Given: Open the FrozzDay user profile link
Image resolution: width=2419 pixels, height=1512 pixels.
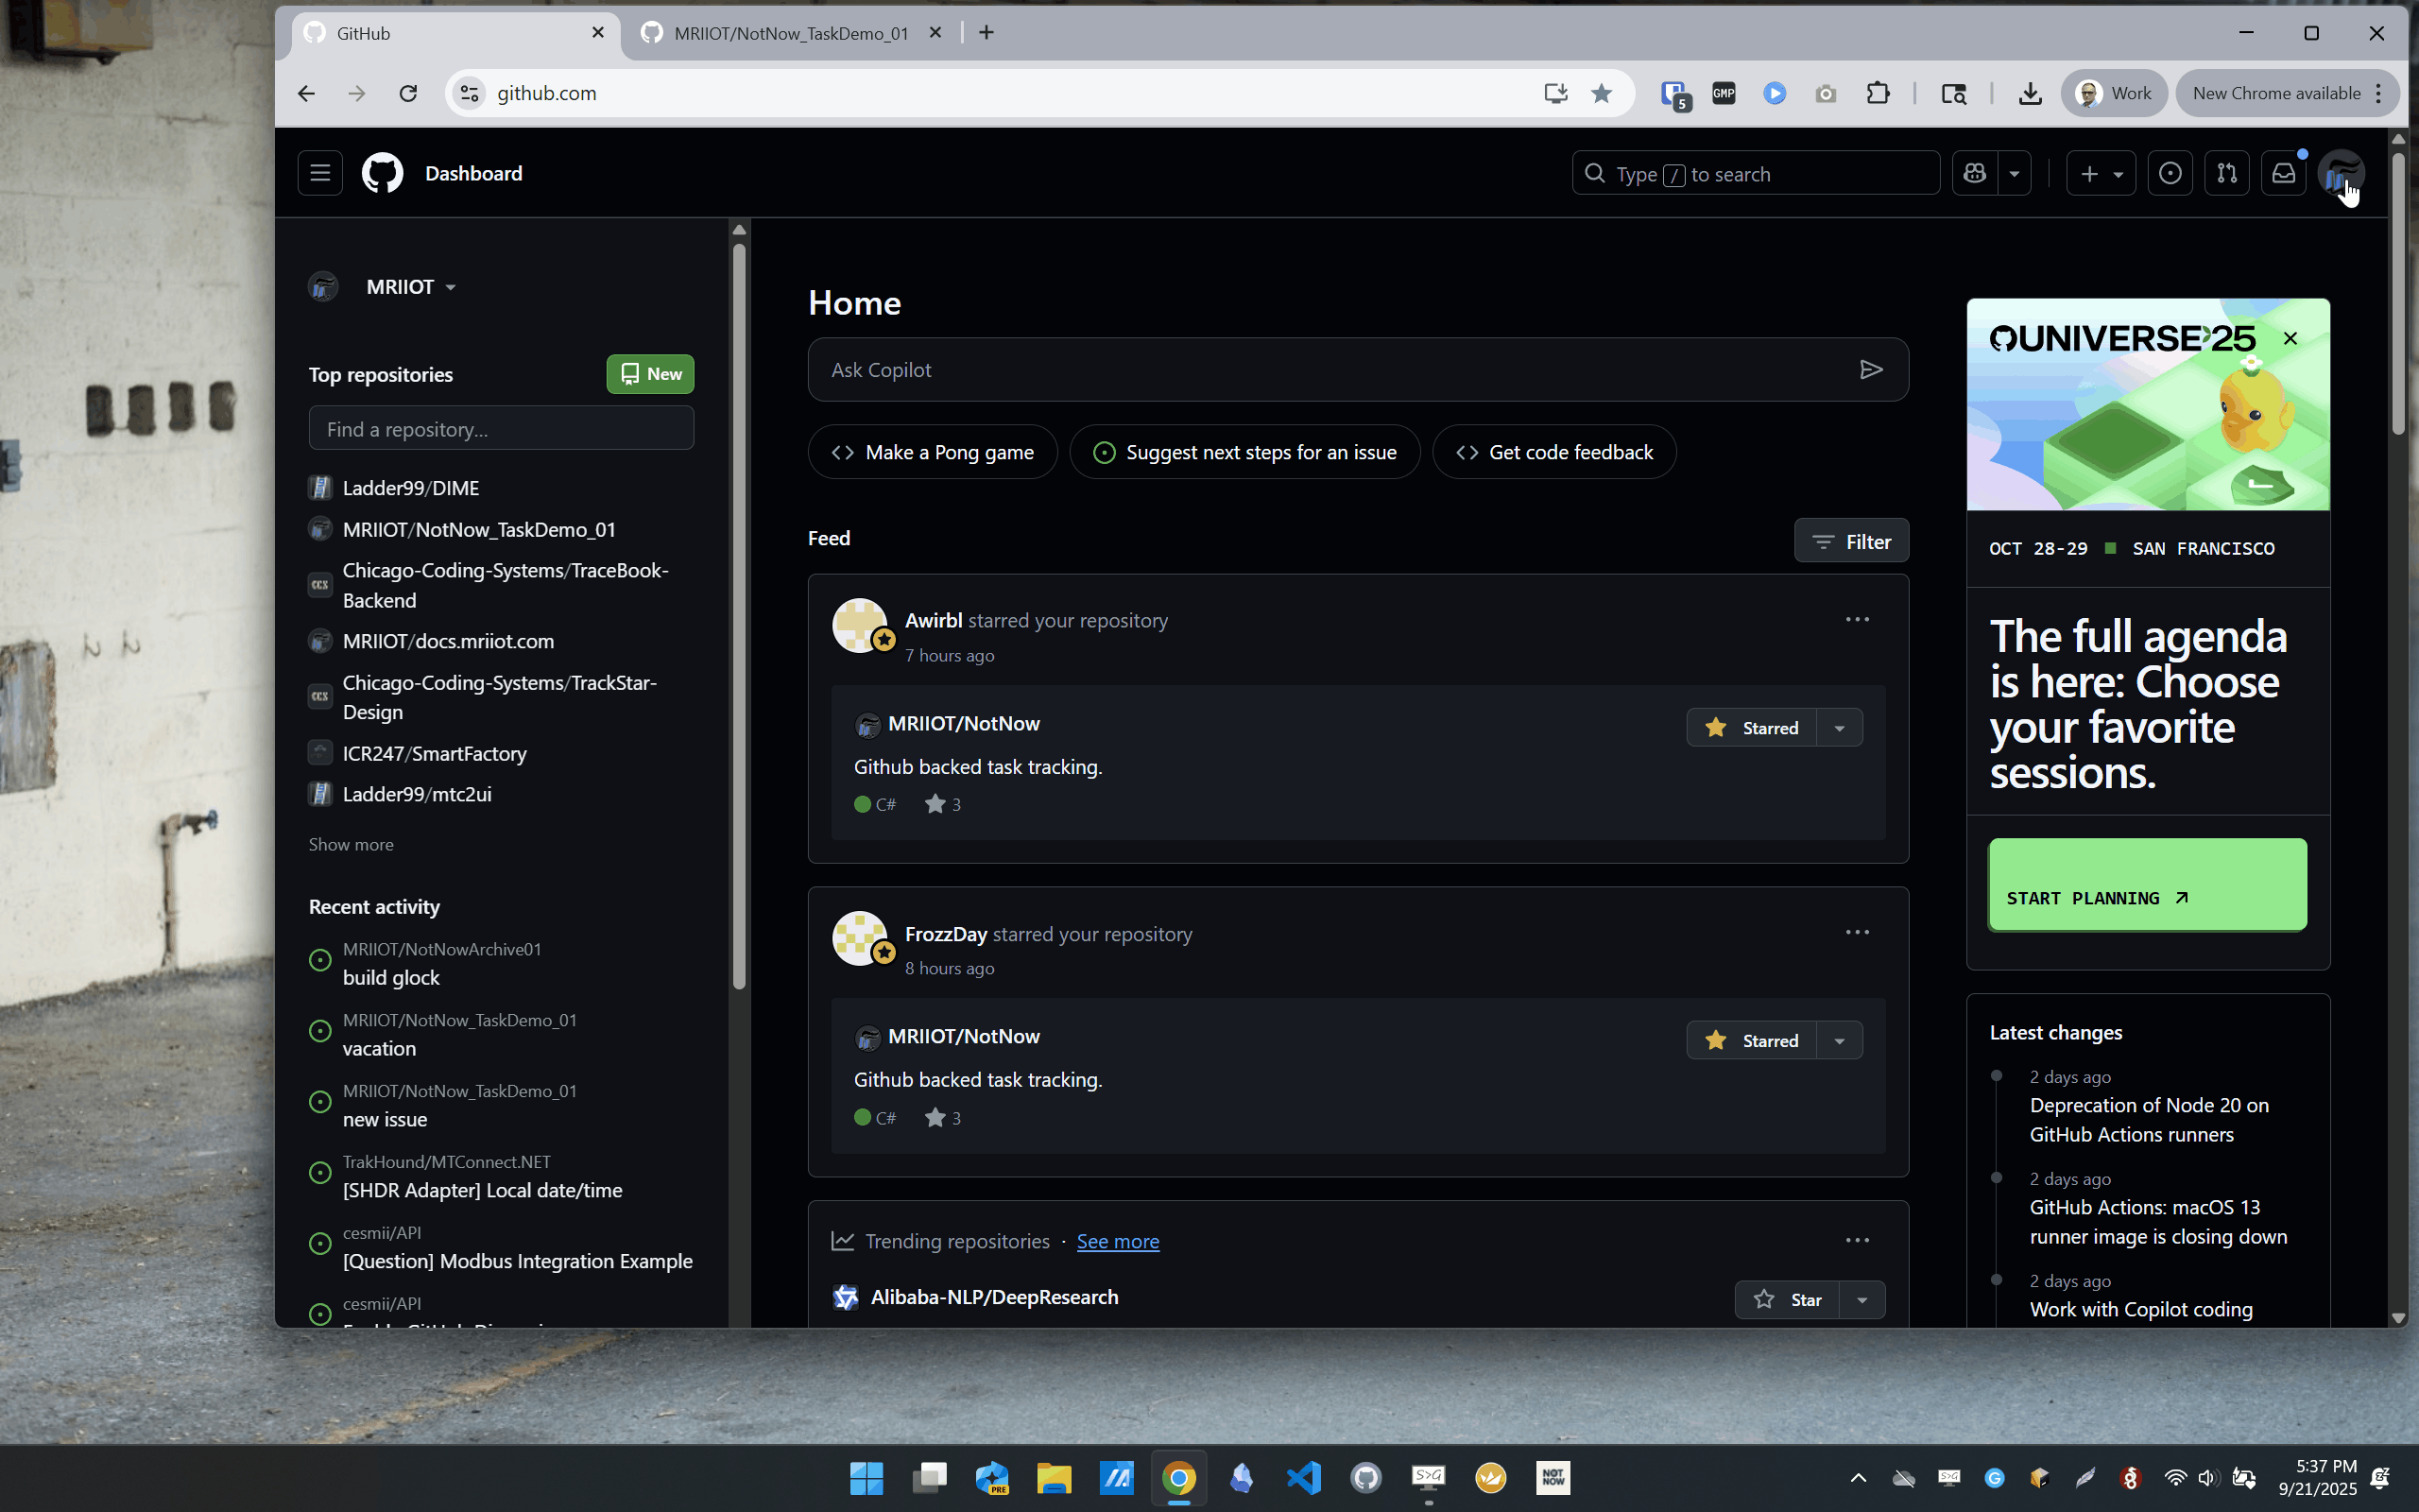Looking at the screenshot, I should point(946,934).
